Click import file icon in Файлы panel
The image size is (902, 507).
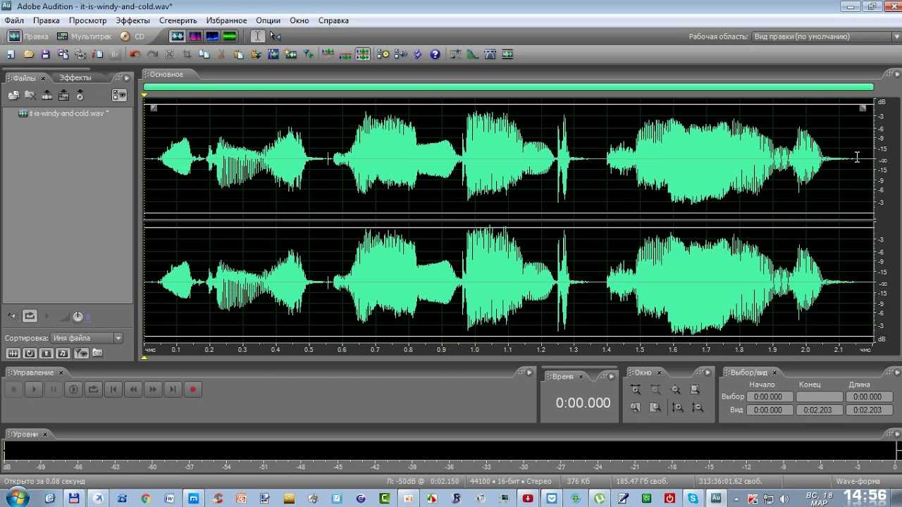pyautogui.click(x=13, y=95)
